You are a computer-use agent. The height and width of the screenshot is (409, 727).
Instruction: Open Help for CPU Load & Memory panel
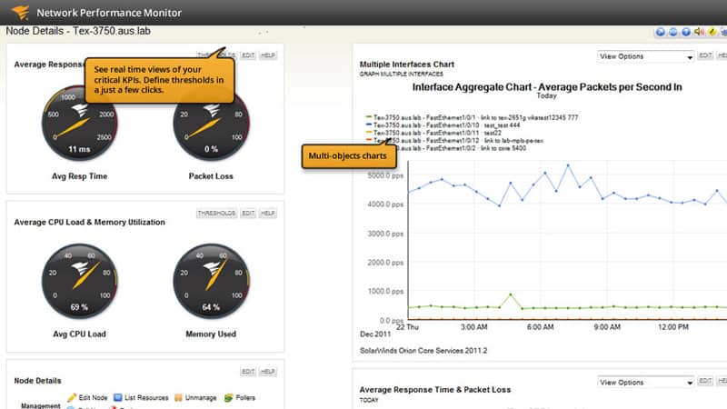267,213
